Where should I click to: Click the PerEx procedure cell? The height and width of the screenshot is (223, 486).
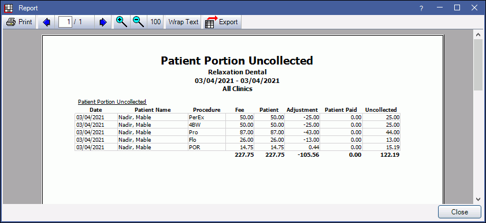[207, 118]
